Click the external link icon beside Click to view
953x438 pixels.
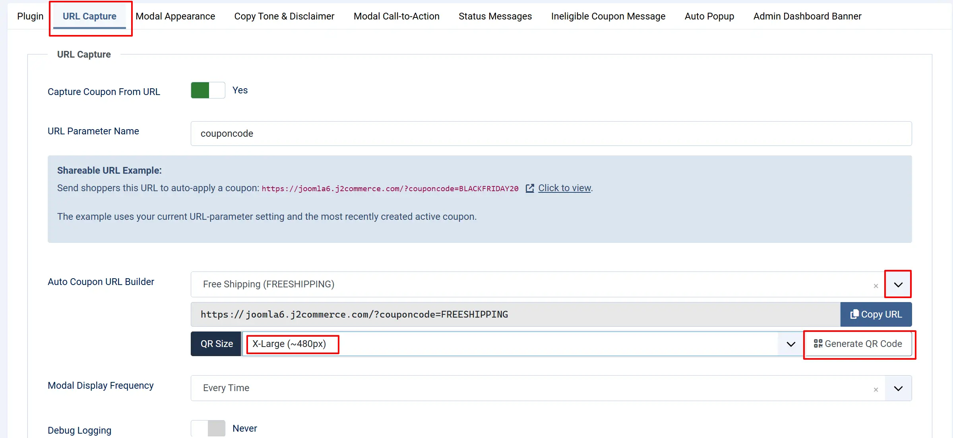530,188
